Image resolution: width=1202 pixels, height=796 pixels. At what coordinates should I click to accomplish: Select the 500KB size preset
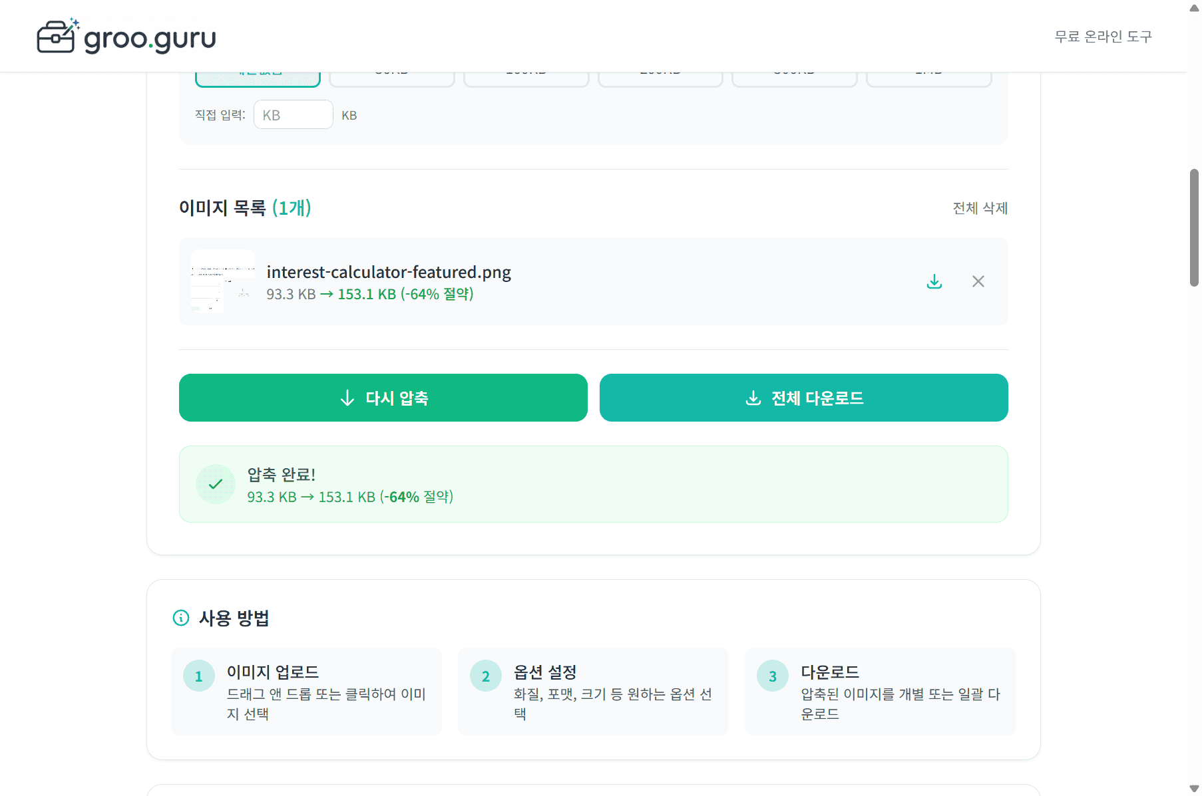pos(794,73)
